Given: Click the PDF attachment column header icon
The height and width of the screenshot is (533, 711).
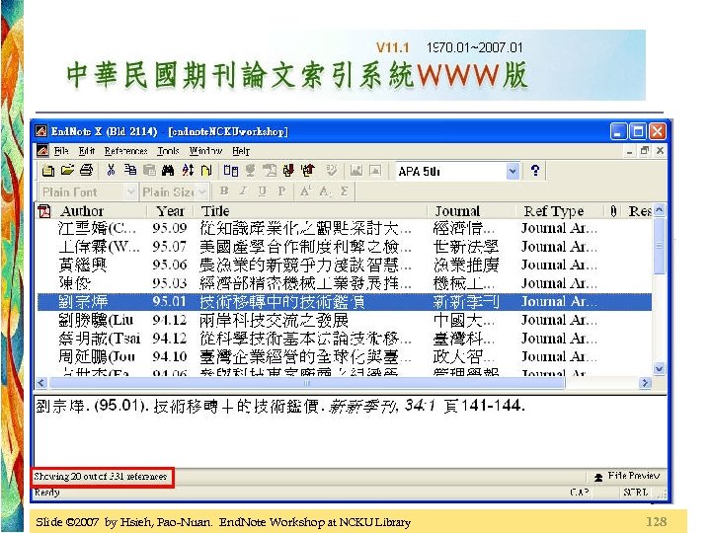Looking at the screenshot, I should tap(44, 211).
